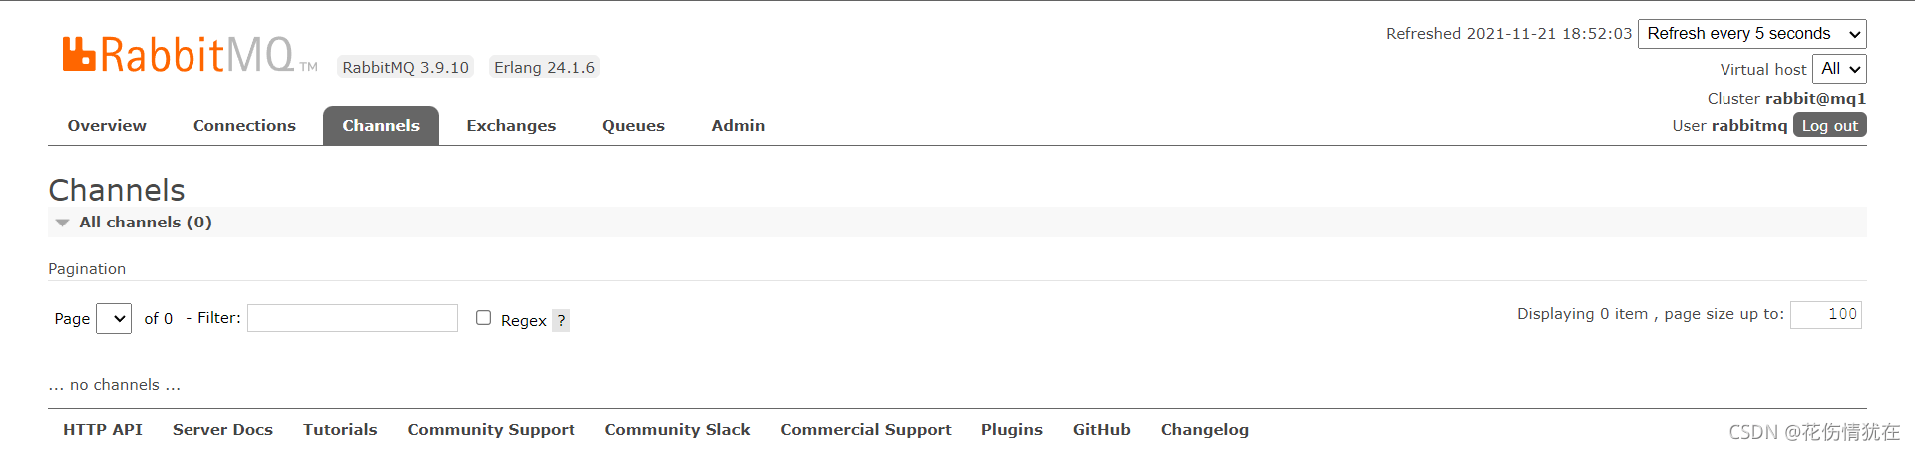Click the RabbitMQ logo icon
This screenshot has height=450, width=1915.
(79, 54)
